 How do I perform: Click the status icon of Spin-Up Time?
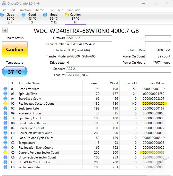(5, 94)
